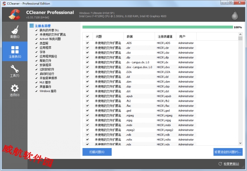The height and width of the screenshot is (171, 247).
Task: Toggle the 声音事件 checkbox
Action: 37,87
